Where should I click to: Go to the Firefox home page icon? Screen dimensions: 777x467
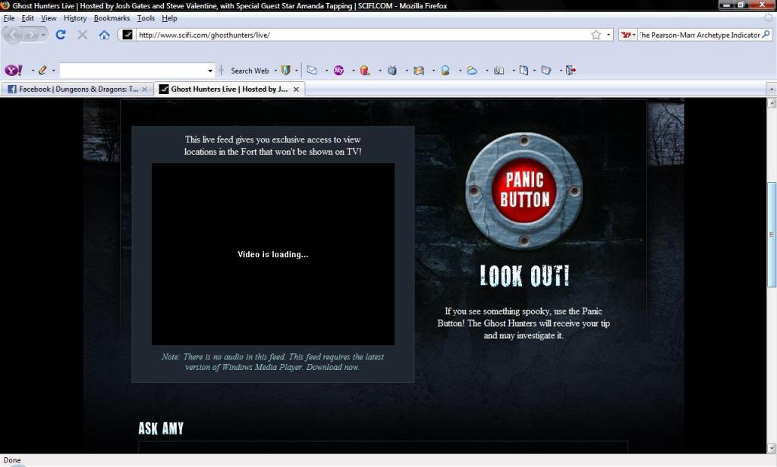[104, 35]
